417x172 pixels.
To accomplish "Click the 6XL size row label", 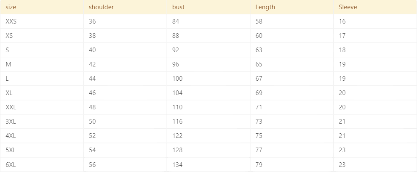I will 11,164.
